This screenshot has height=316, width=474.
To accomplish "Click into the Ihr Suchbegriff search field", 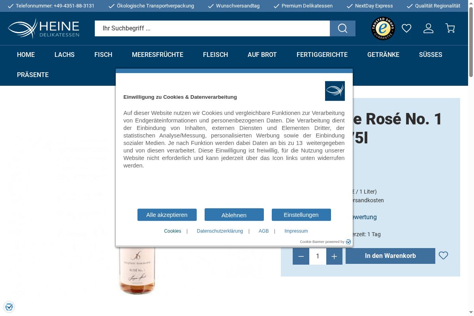I will tap(212, 28).
